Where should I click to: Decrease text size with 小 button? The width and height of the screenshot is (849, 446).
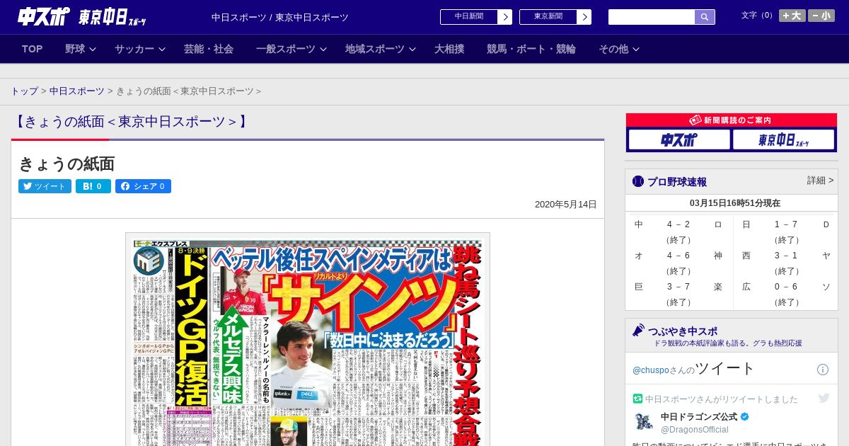point(821,16)
